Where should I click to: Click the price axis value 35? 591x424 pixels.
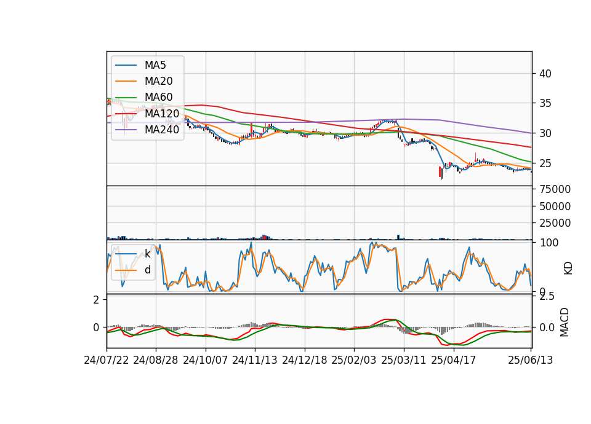(545, 103)
